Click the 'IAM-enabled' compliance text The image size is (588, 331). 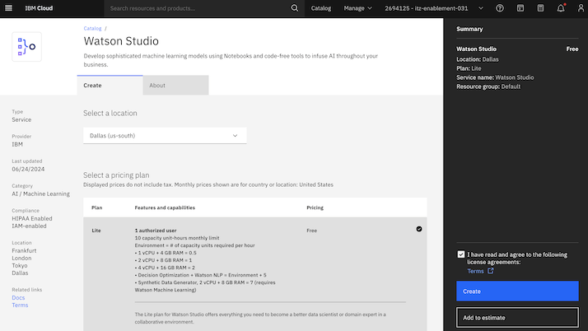click(29, 226)
